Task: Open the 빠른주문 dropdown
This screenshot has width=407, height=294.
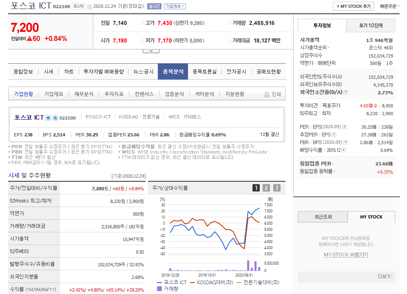Action: (389, 6)
